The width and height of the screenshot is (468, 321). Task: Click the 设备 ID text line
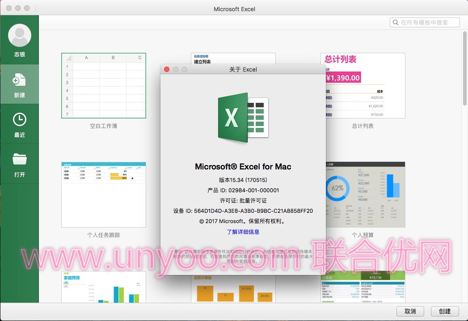pos(243,211)
